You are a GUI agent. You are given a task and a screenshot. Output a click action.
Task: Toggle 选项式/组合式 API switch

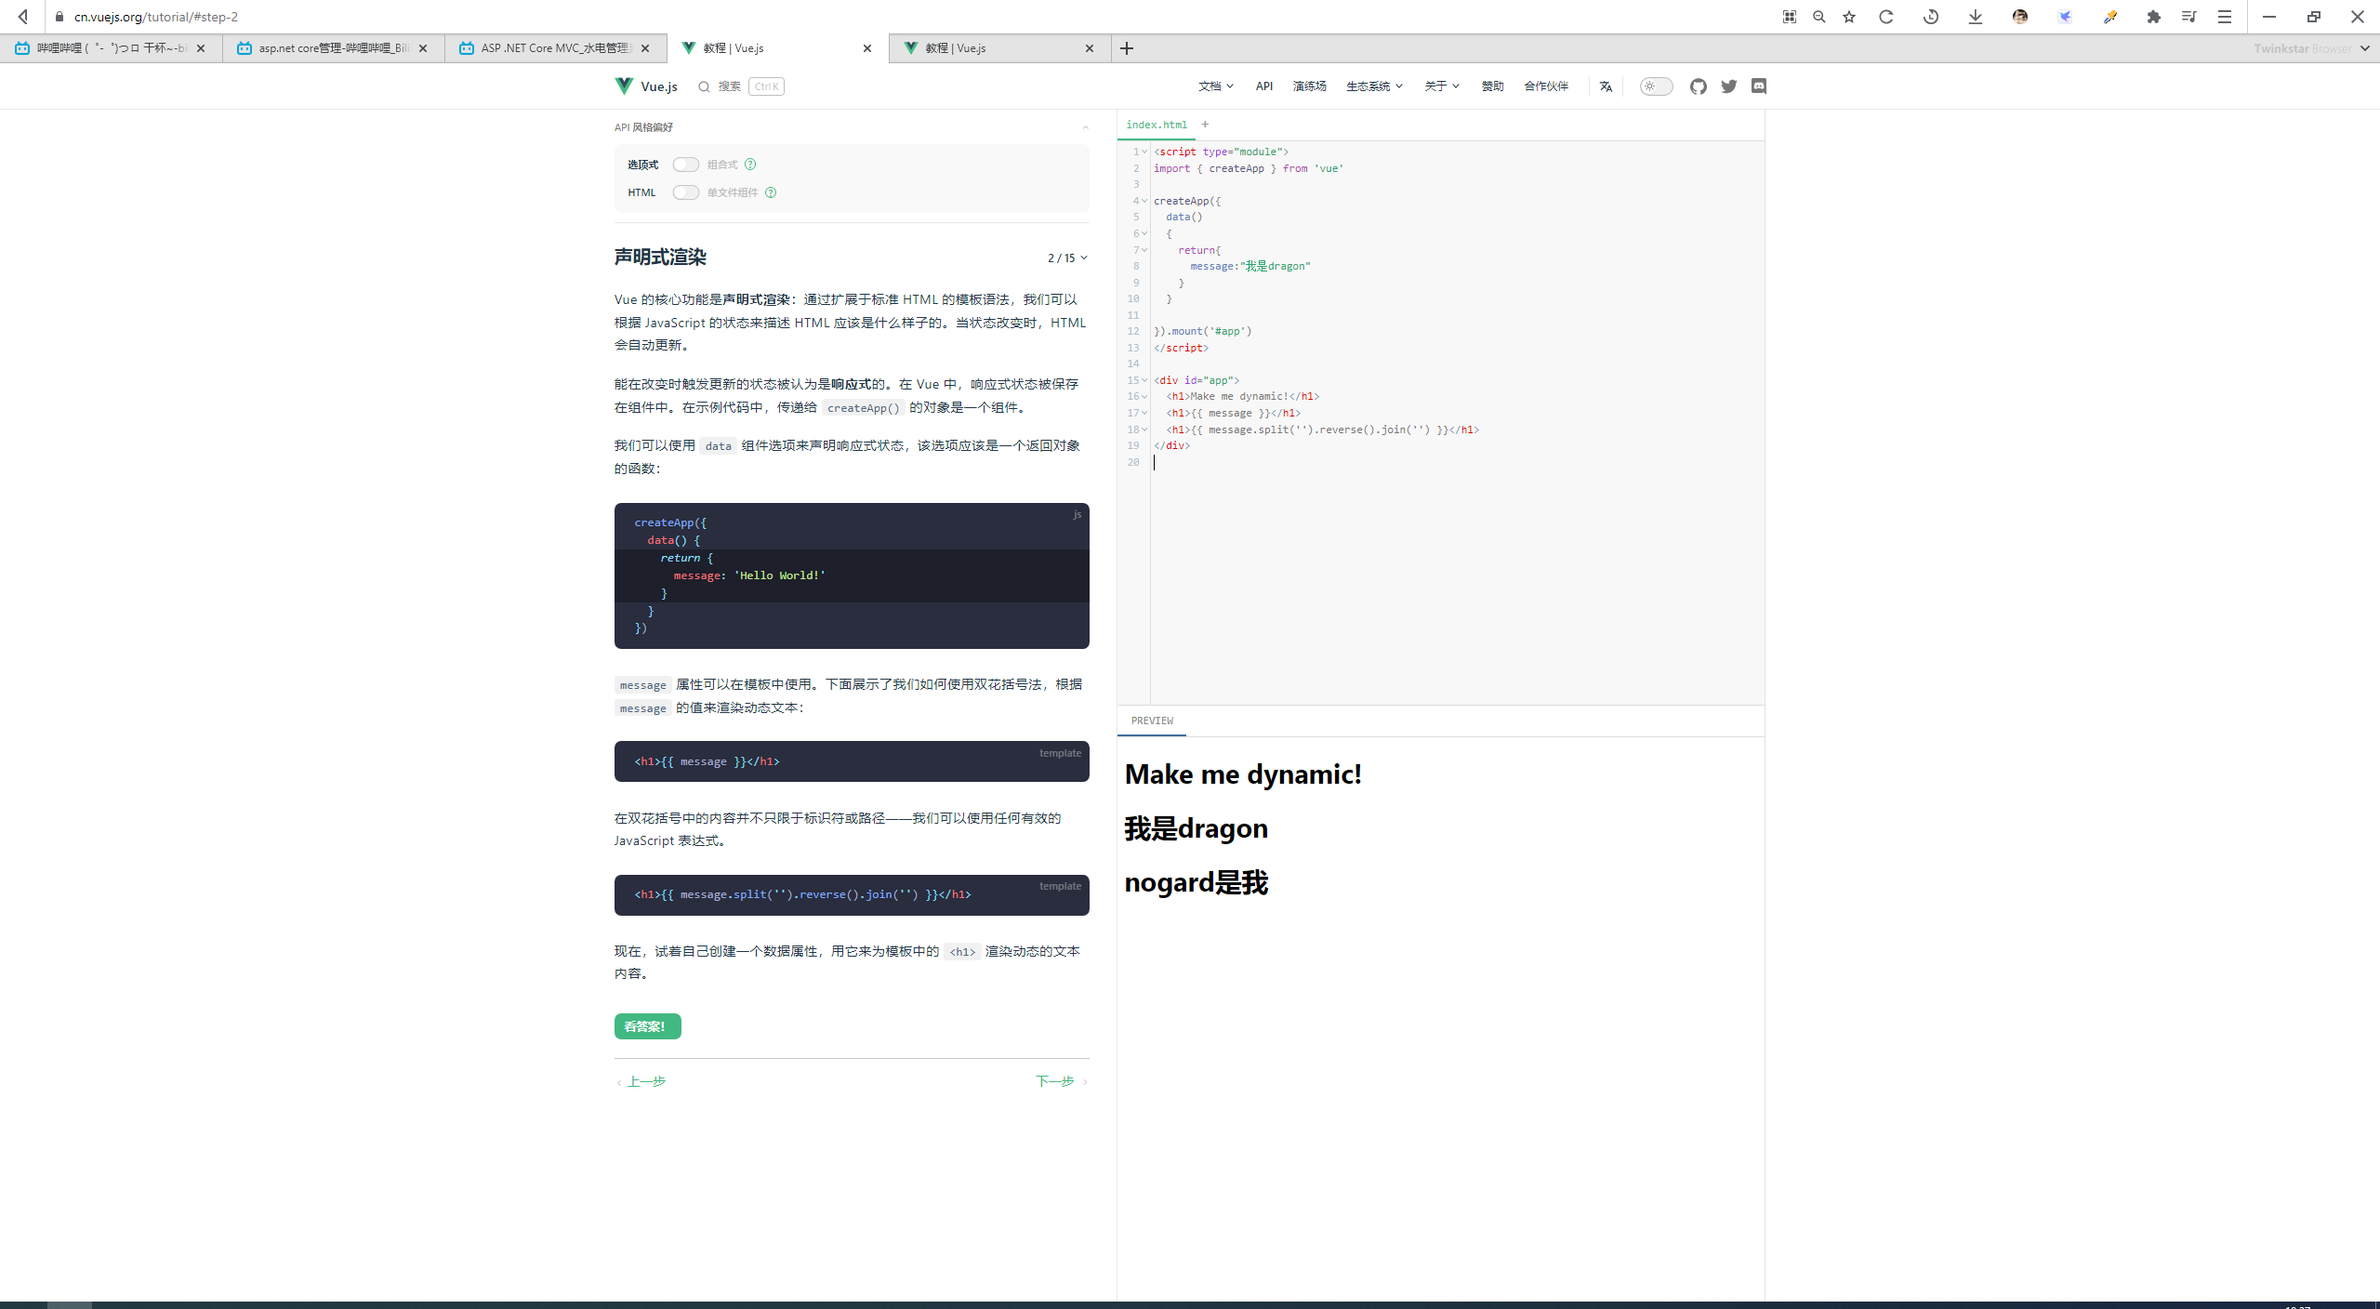686,165
